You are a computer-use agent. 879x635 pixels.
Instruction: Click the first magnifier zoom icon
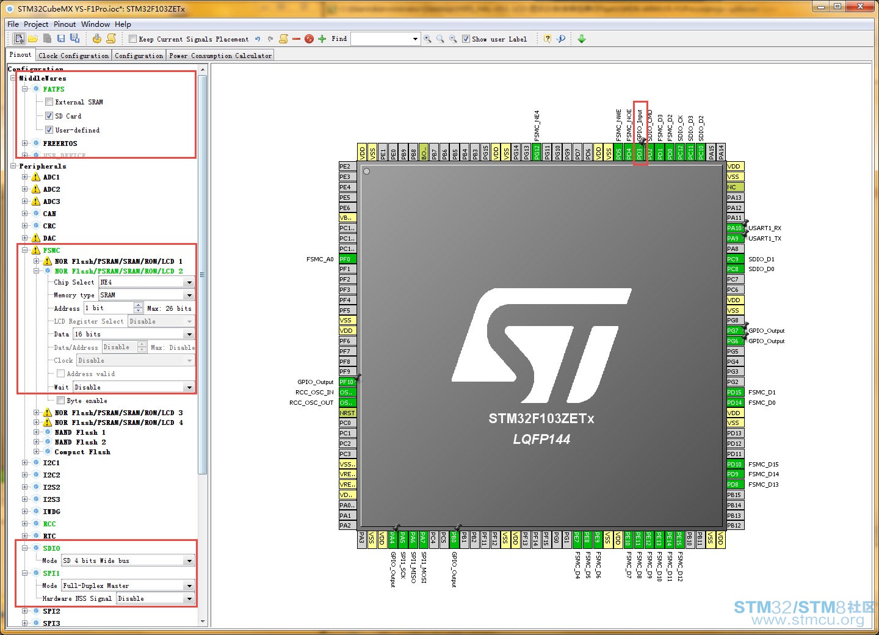pos(427,39)
